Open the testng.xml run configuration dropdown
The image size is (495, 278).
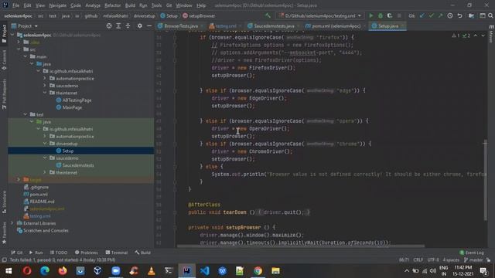click(320, 15)
